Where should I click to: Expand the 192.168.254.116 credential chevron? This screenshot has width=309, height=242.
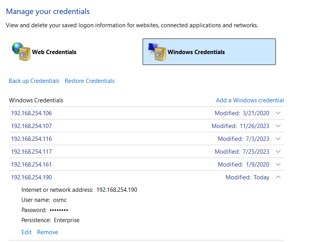coord(278,139)
